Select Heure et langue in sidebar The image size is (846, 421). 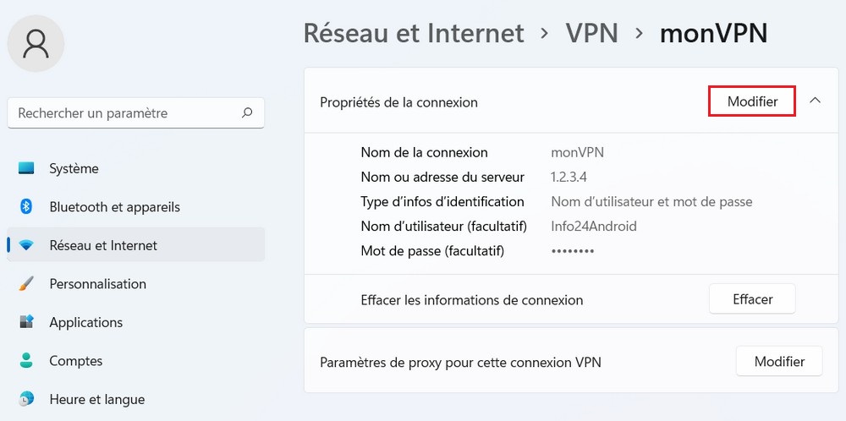tap(96, 399)
